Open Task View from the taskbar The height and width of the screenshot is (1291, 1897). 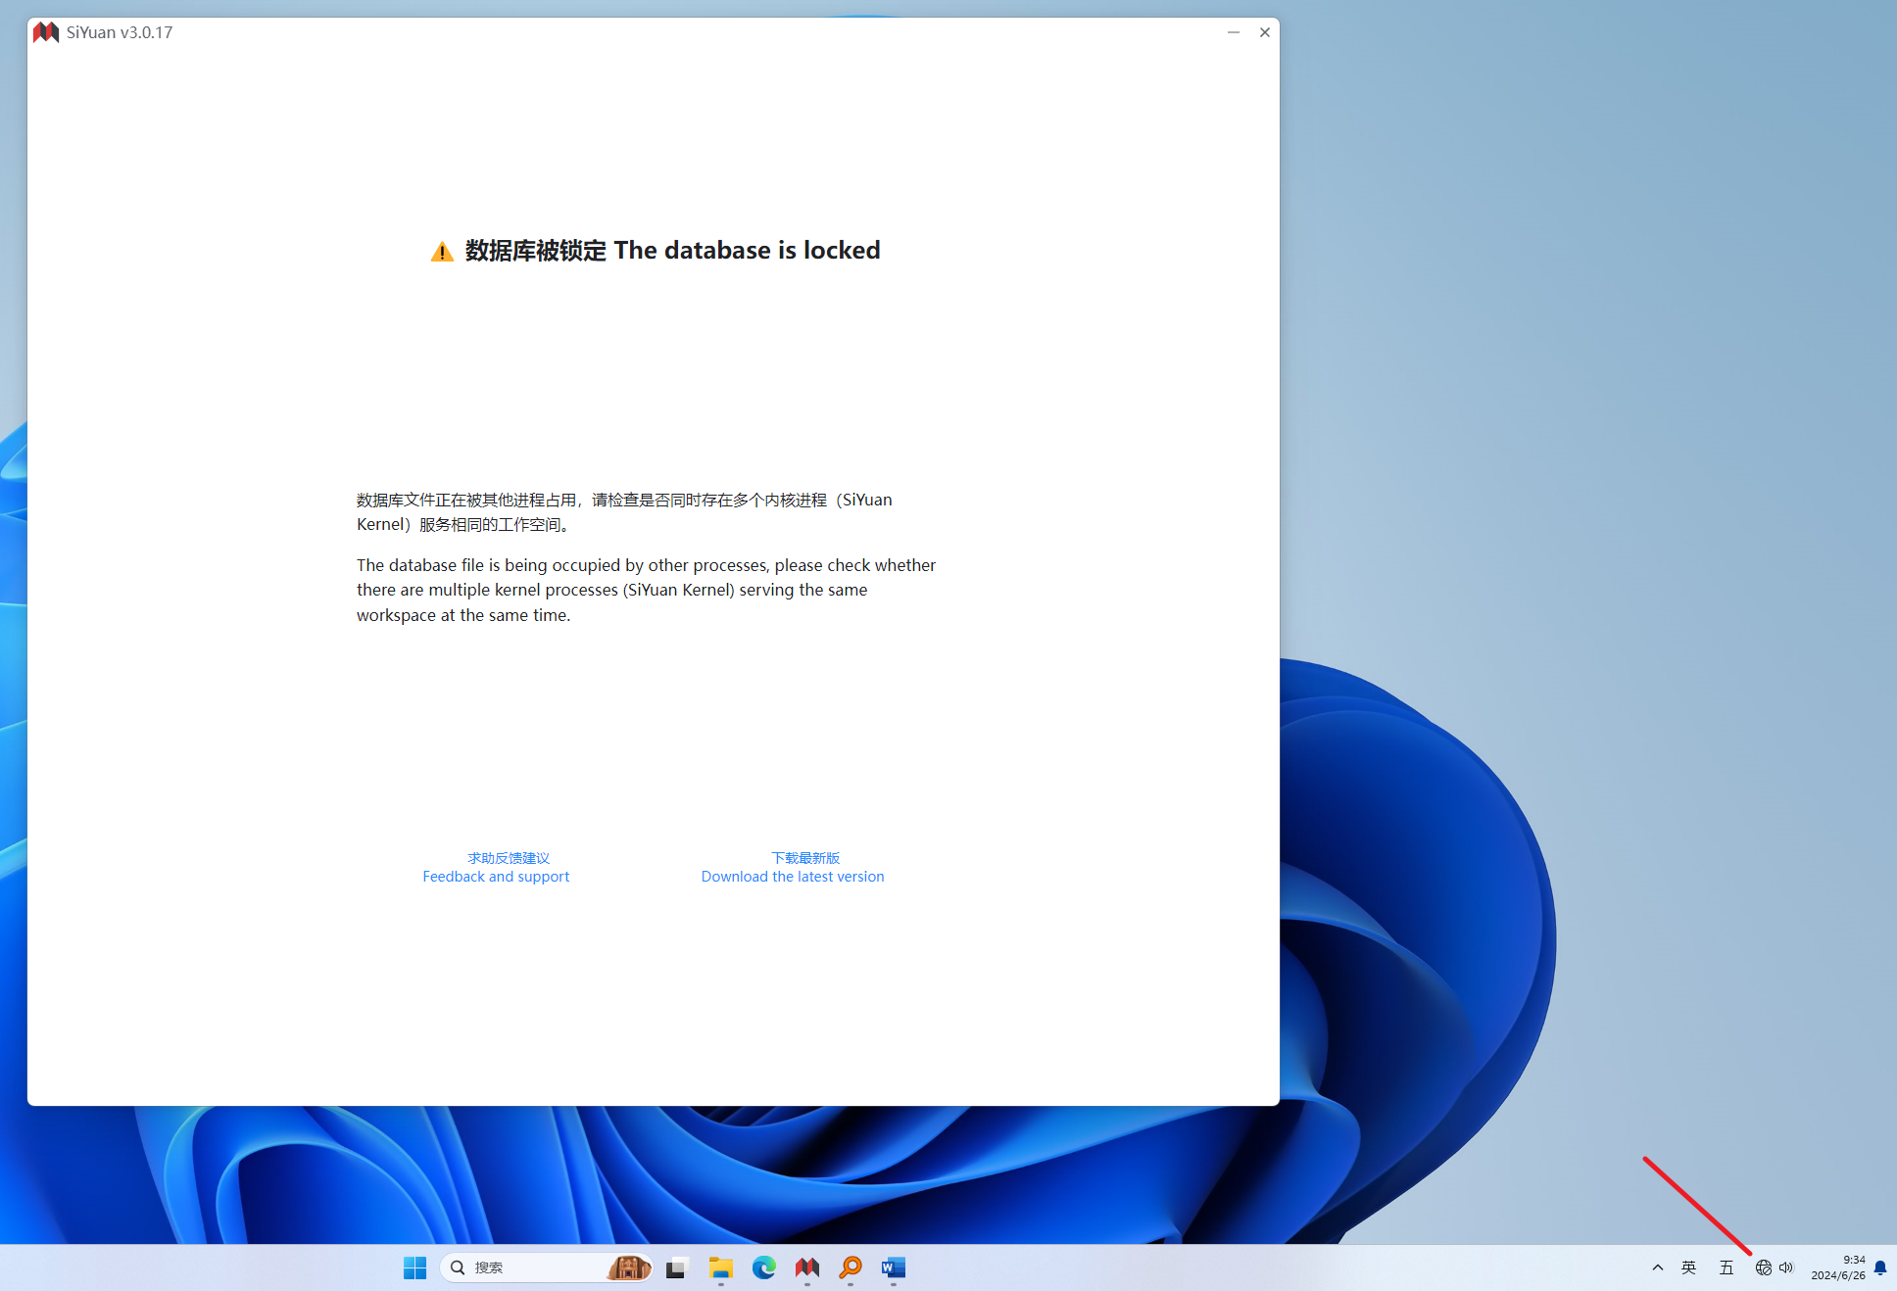pos(677,1267)
